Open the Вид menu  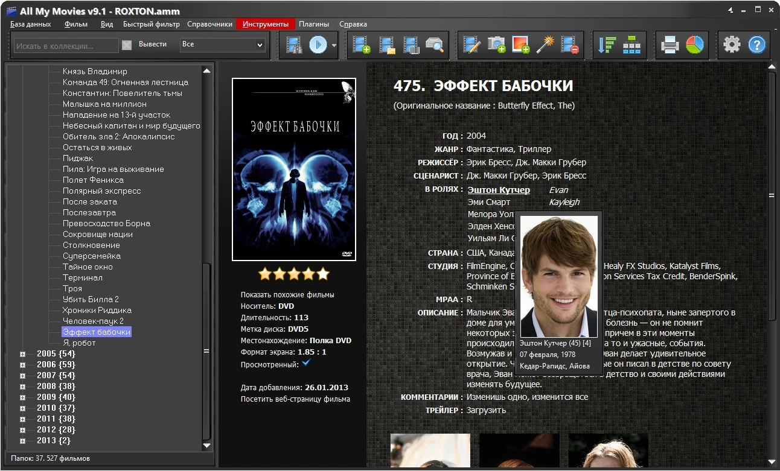pos(107,24)
